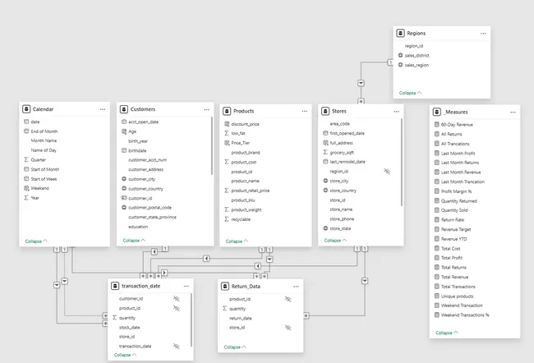Select recyclable field in Products

click(241, 219)
